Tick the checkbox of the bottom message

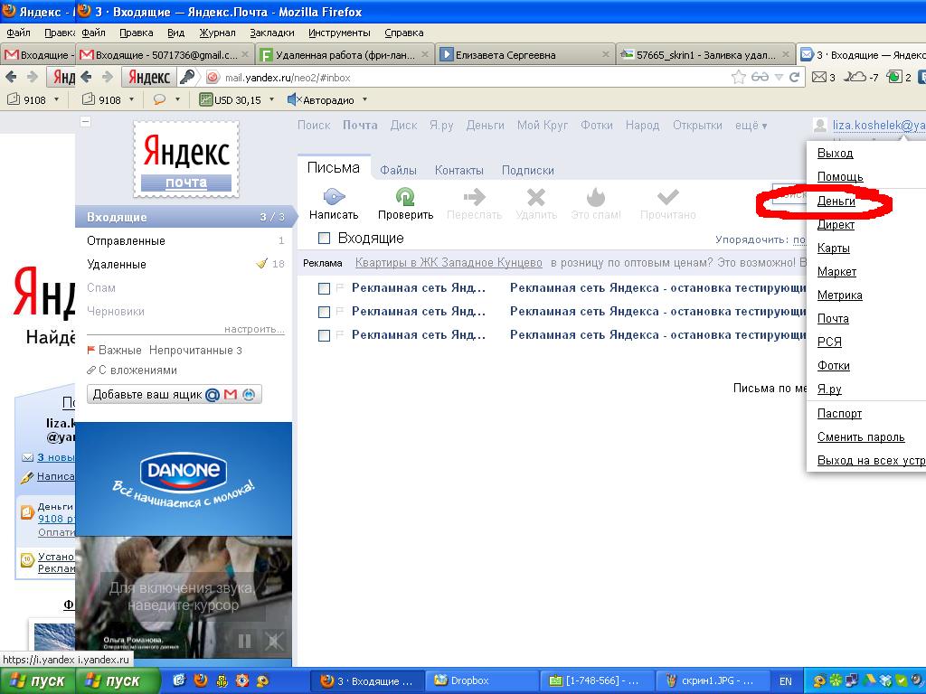(324, 335)
